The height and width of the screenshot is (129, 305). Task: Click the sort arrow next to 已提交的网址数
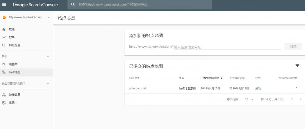click(222, 78)
